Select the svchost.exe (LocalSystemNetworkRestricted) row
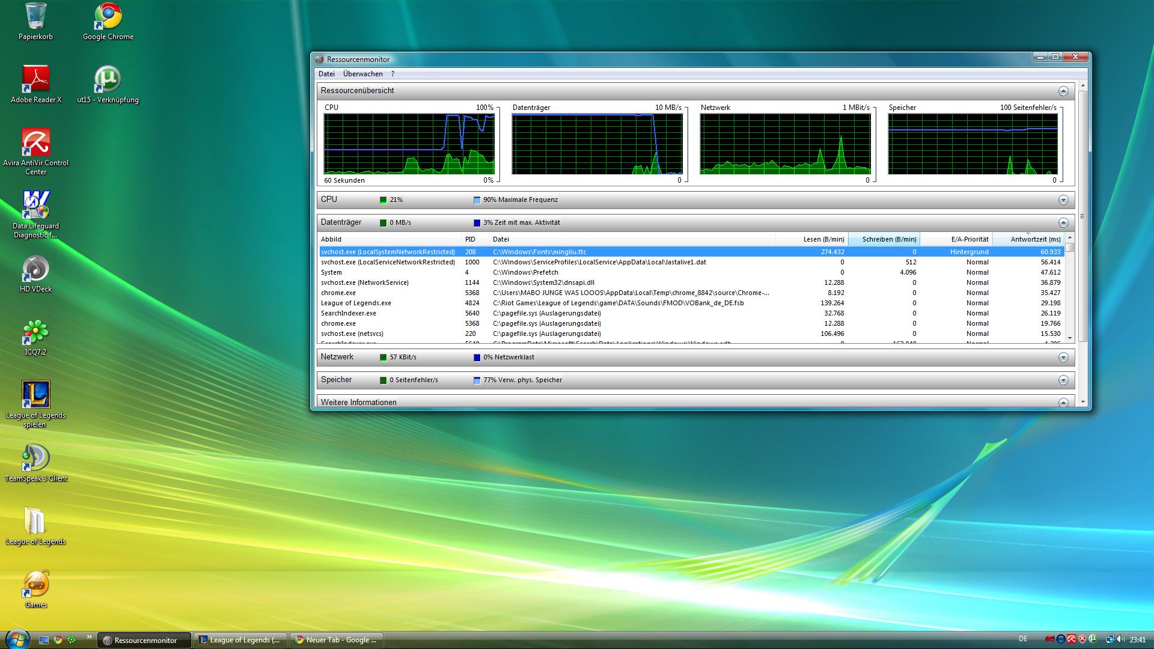The height and width of the screenshot is (649, 1154). (691, 252)
